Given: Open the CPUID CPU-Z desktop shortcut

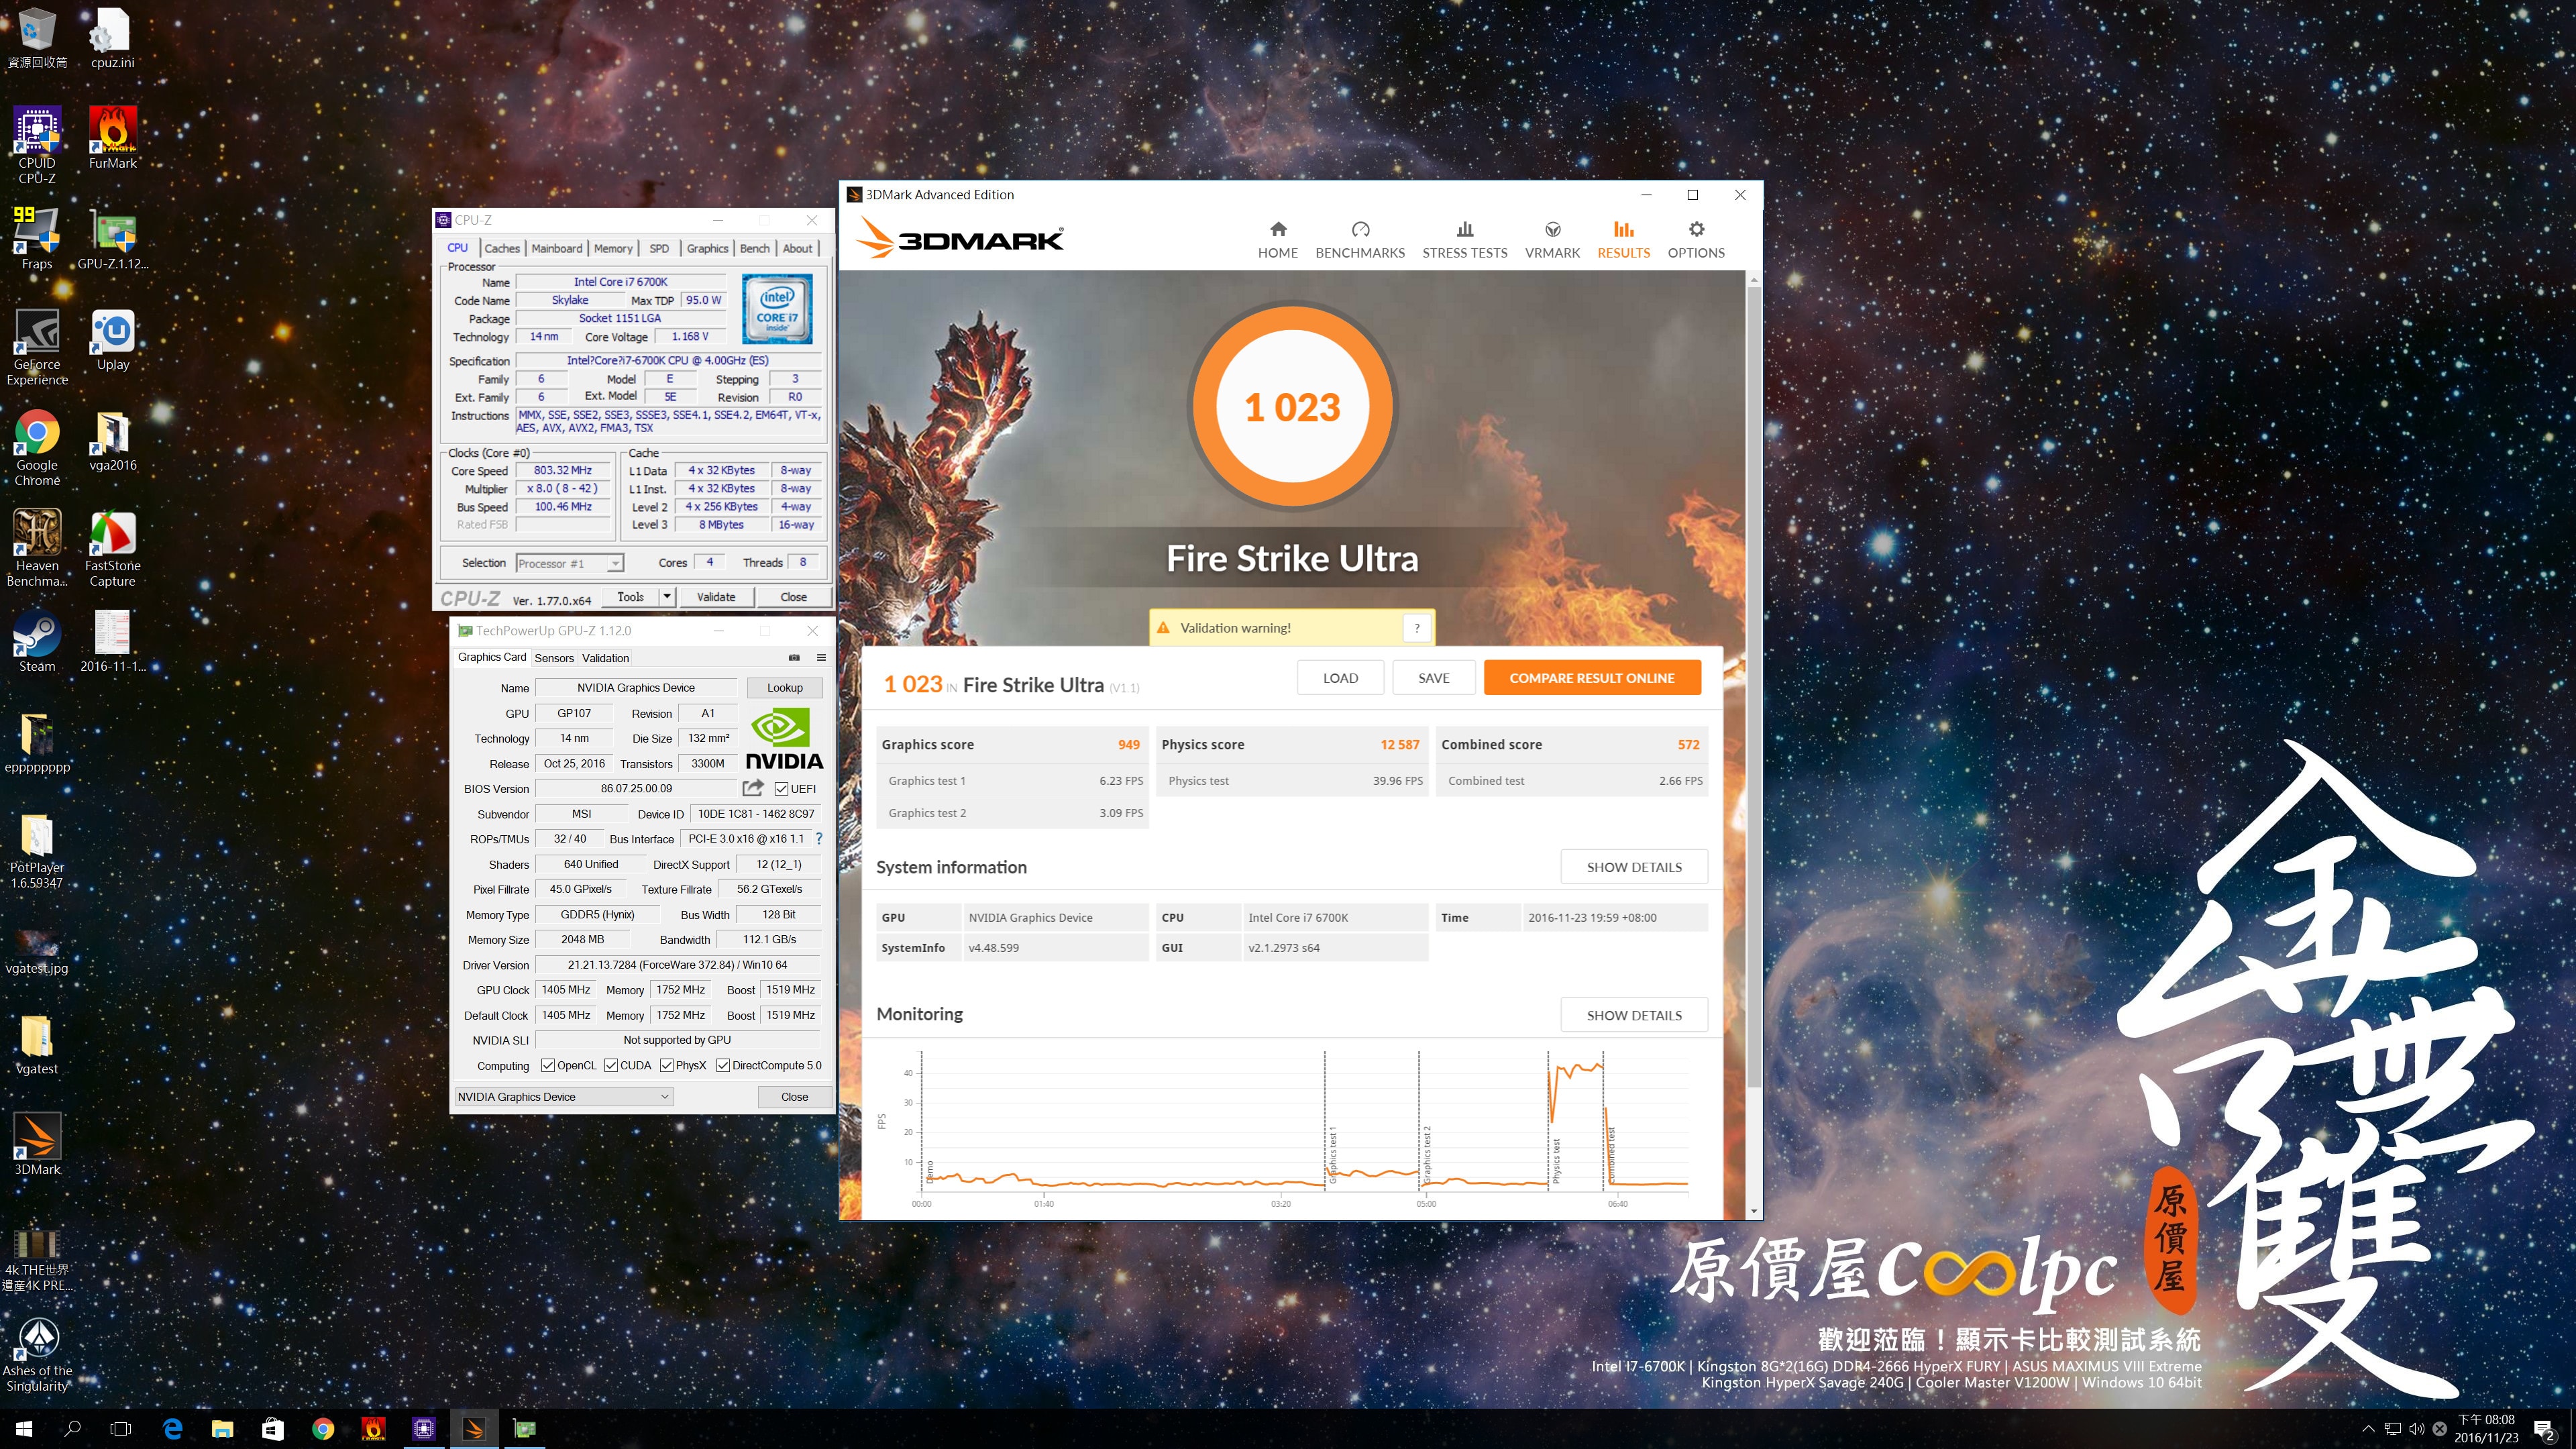Looking at the screenshot, I should click(37, 145).
